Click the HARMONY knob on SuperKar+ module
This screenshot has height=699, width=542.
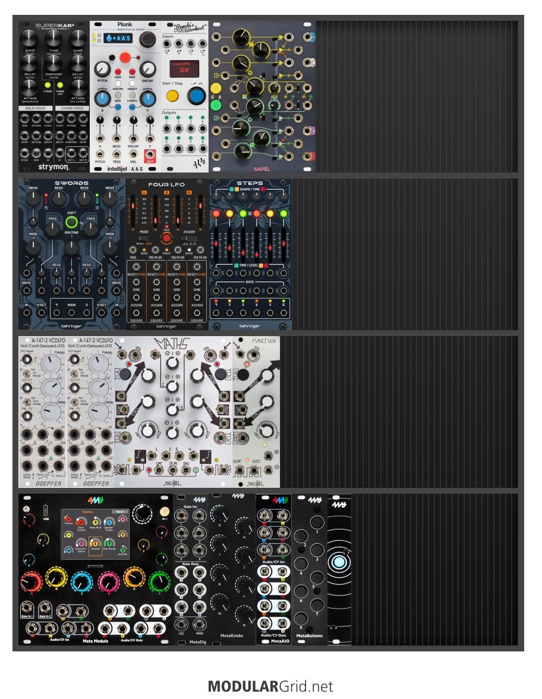[x=53, y=63]
